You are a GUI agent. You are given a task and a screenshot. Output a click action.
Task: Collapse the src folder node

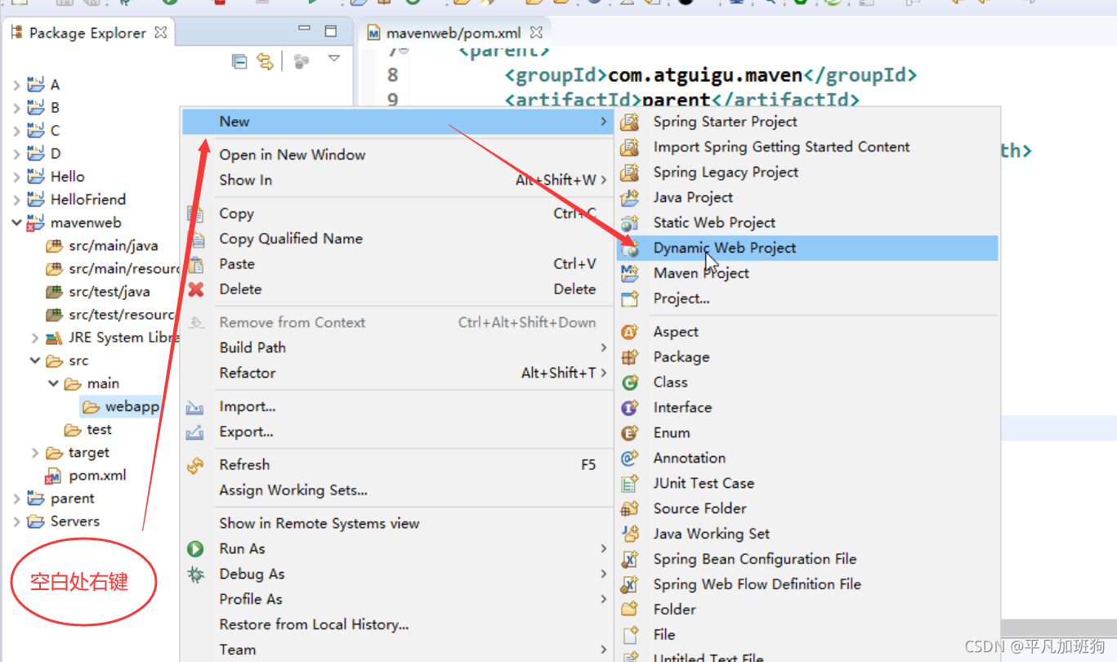tap(34, 360)
